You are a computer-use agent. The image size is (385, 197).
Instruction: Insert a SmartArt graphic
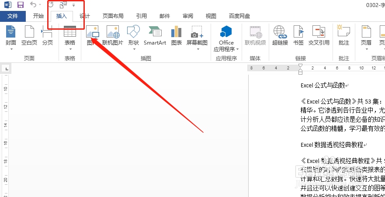155,35
